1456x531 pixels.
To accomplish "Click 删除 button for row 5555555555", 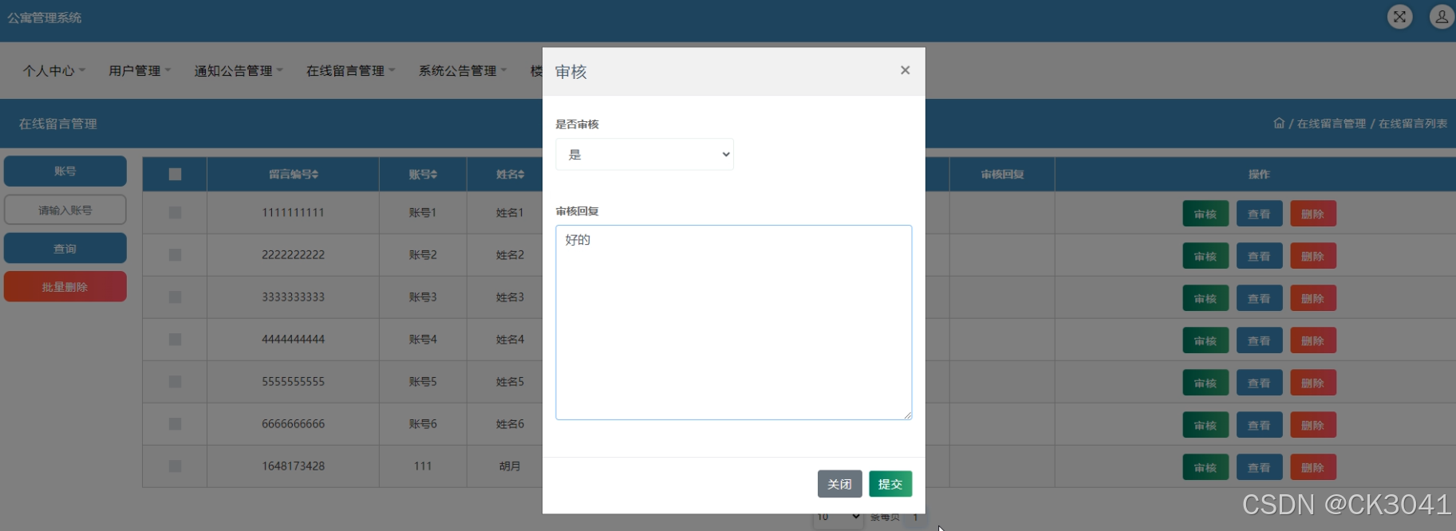I will coord(1313,383).
